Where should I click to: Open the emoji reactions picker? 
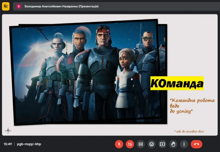[152, 144]
